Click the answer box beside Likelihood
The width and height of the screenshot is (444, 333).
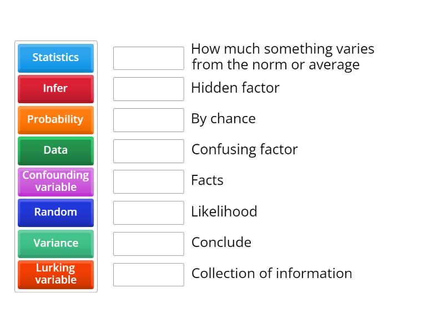click(148, 213)
